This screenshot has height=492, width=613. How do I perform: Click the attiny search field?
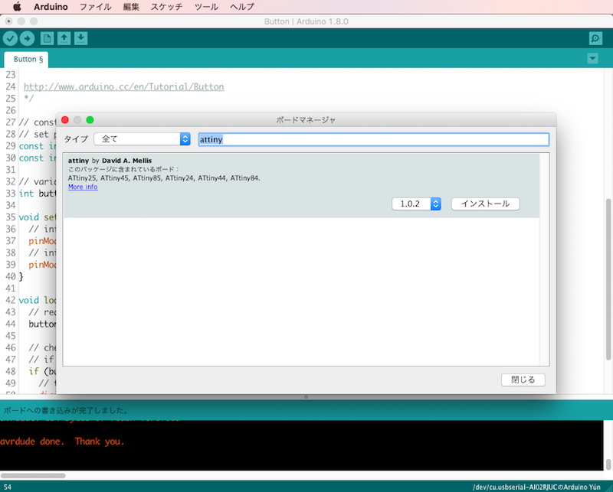pyautogui.click(x=374, y=139)
